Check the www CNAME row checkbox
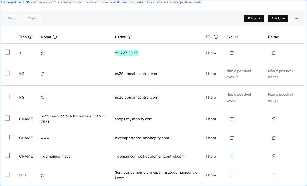Viewport: 307px width, 186px height. click(7, 137)
